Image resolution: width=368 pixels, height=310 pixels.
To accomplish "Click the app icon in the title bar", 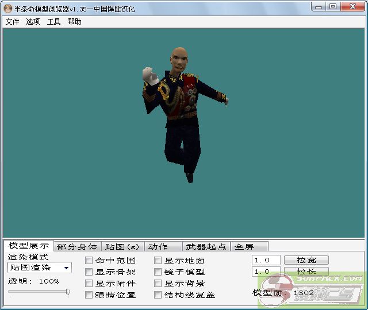I will point(8,6).
